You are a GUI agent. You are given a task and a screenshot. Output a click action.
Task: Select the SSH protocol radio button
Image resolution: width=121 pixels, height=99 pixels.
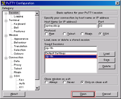(100, 34)
